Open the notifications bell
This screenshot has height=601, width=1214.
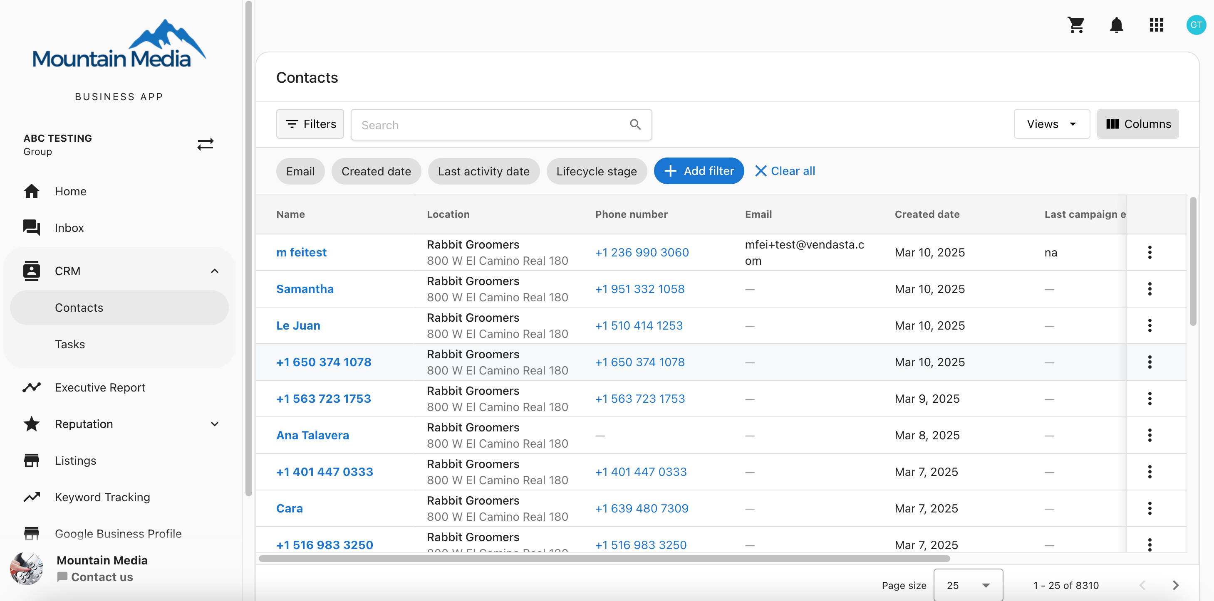(x=1116, y=25)
